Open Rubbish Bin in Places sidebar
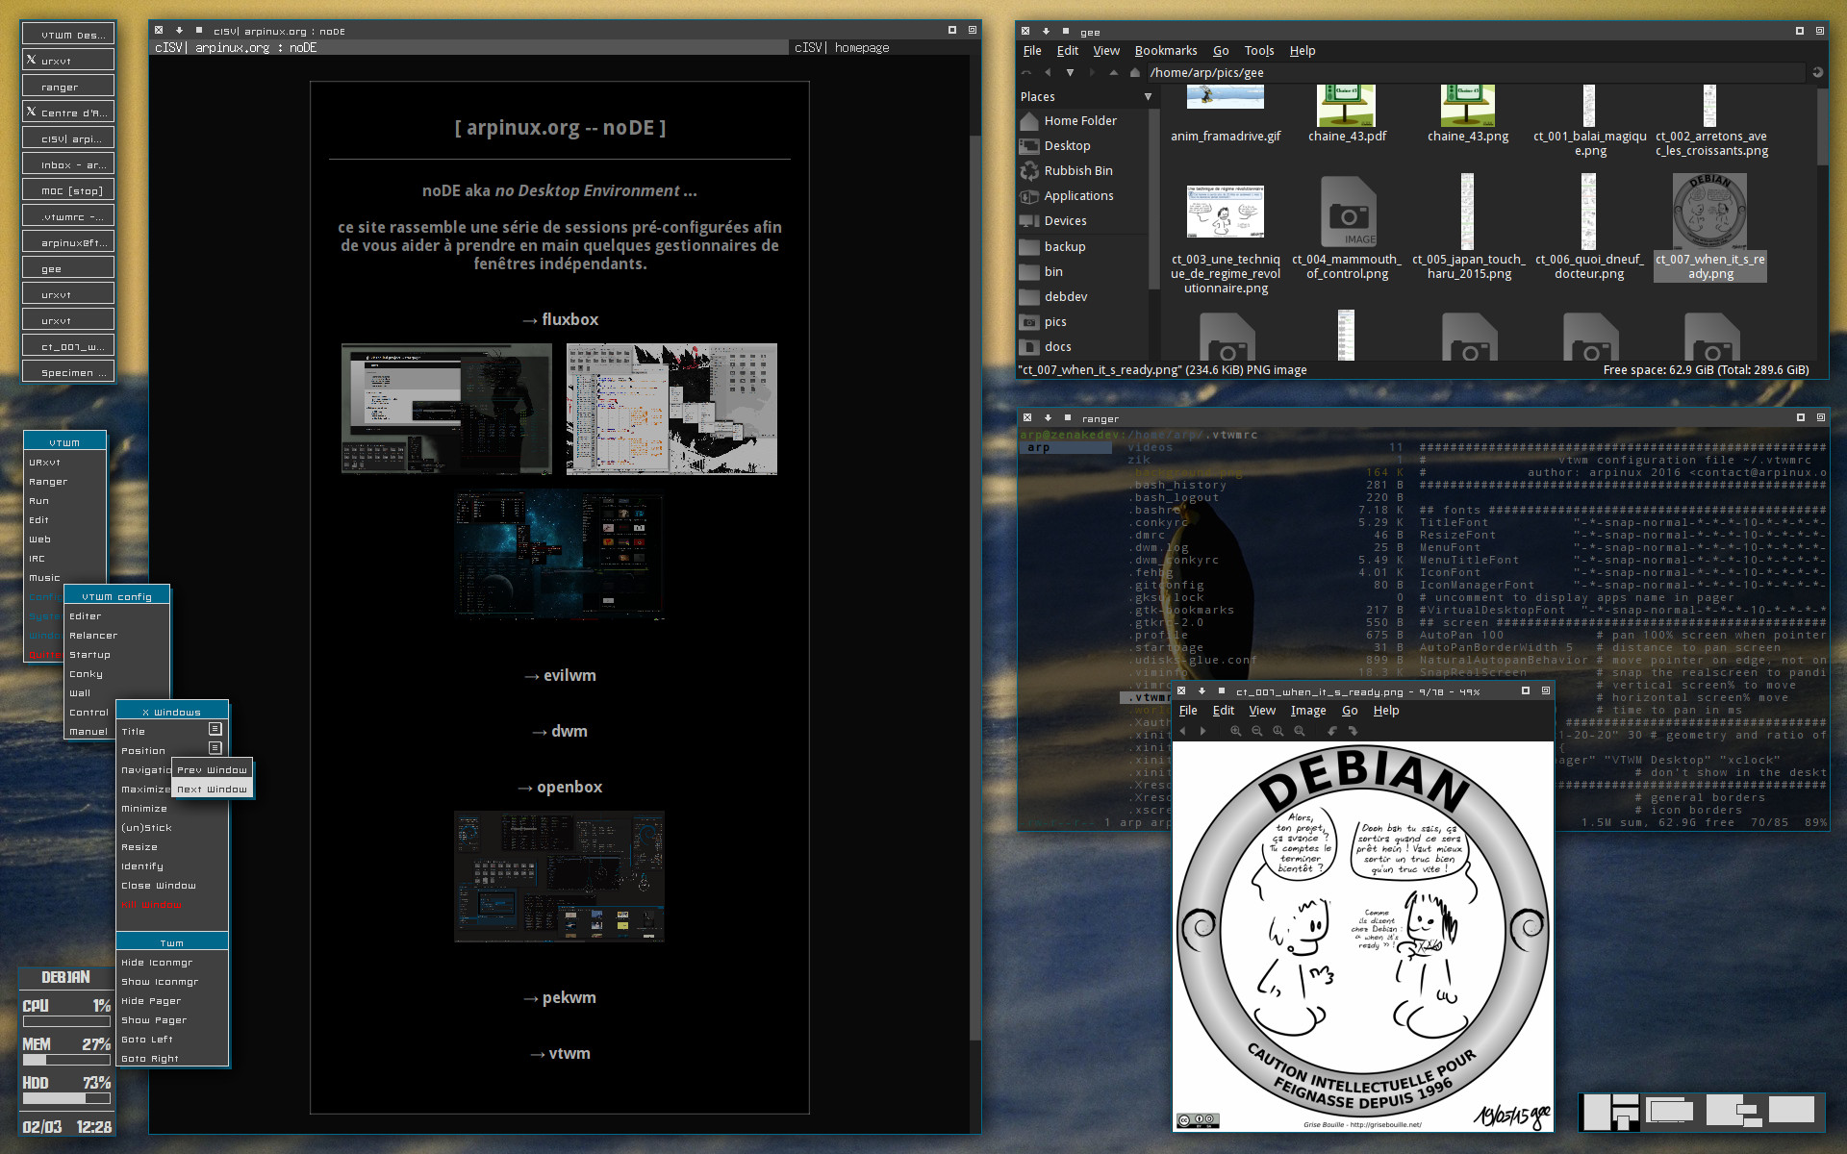The height and width of the screenshot is (1154, 1847). tap(1081, 171)
